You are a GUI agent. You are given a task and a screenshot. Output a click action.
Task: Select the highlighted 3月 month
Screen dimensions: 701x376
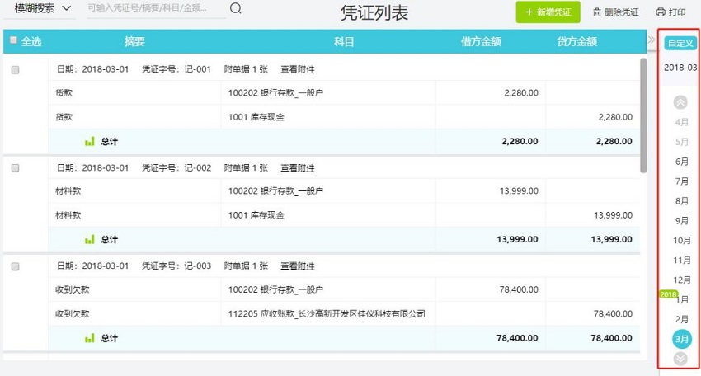coord(682,339)
